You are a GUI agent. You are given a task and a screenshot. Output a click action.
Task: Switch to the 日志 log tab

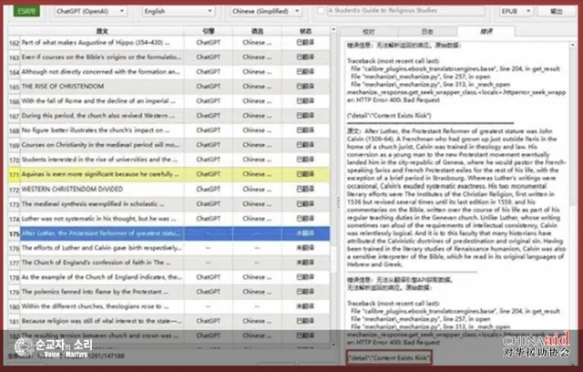(x=427, y=32)
